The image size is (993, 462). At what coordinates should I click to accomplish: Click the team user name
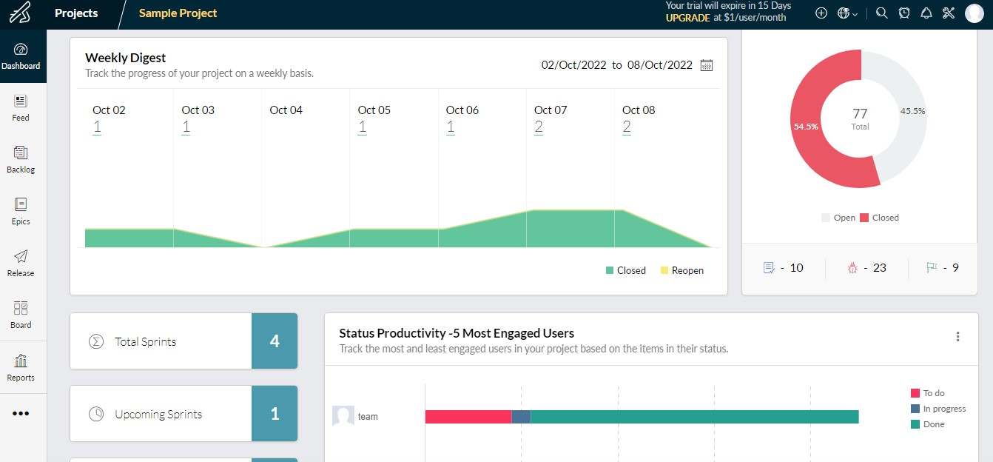tap(368, 417)
